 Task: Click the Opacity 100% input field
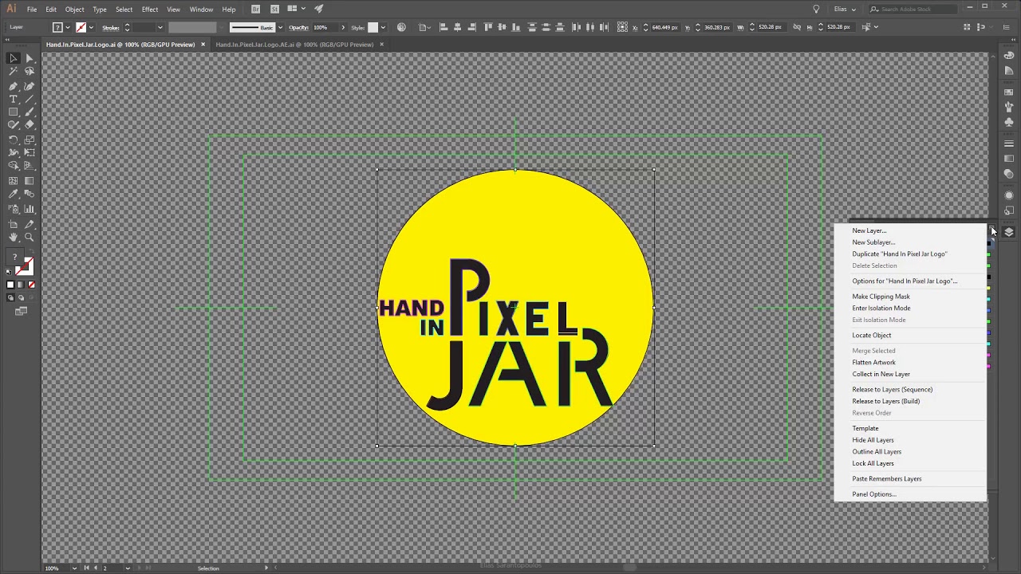tap(325, 27)
